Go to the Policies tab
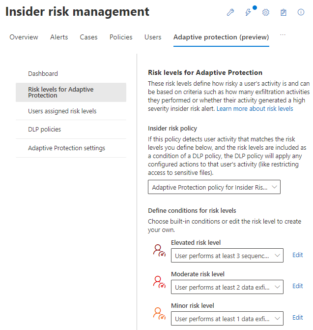This screenshot has height=330, width=313. point(121,37)
